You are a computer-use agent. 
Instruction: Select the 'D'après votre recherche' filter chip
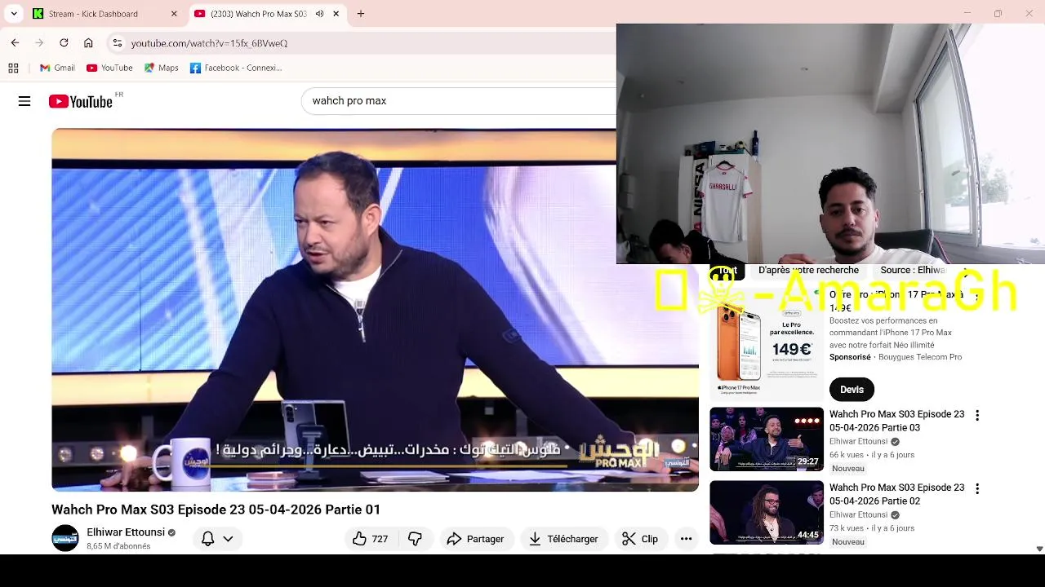(808, 270)
